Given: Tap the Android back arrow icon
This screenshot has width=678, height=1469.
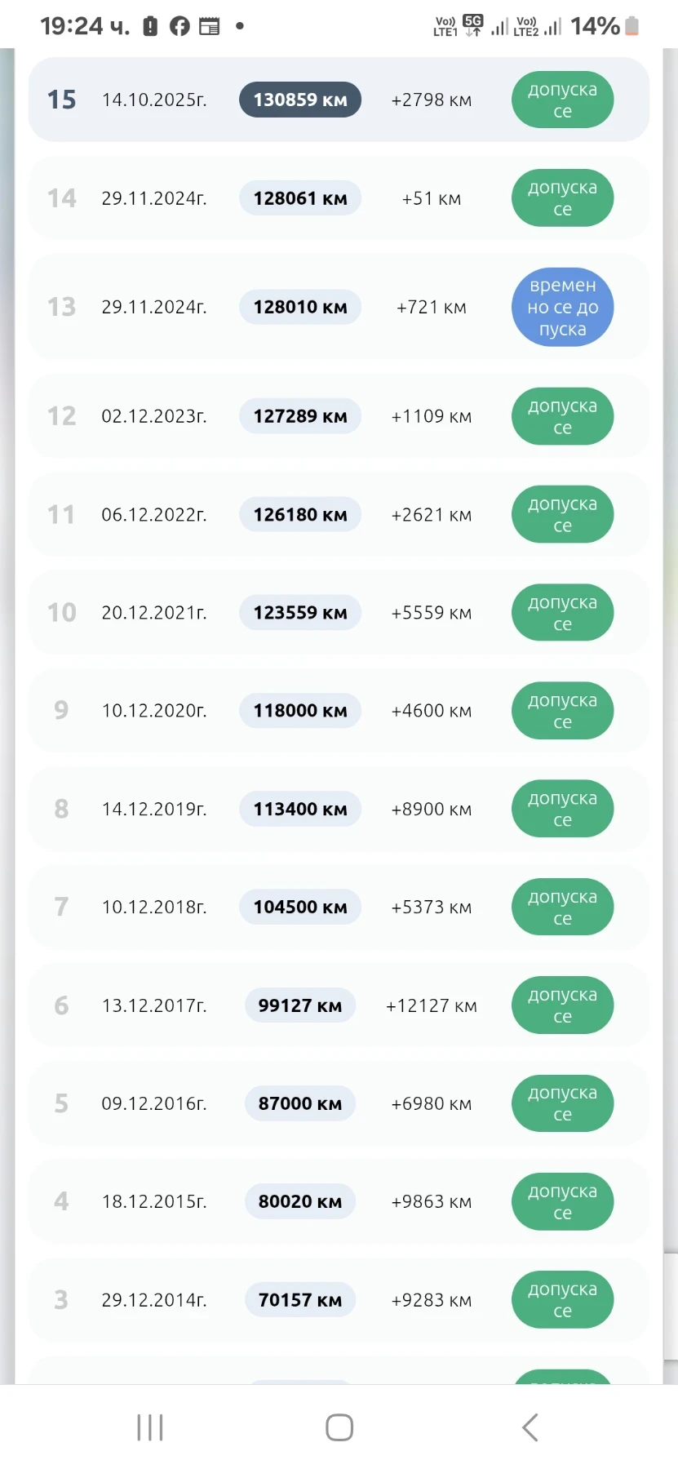Looking at the screenshot, I should (x=530, y=1427).
